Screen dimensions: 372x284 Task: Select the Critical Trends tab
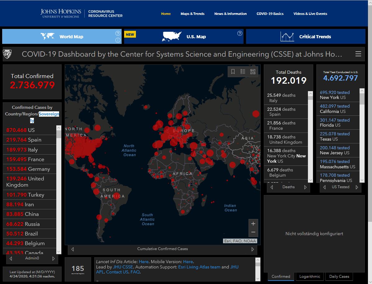click(305, 36)
